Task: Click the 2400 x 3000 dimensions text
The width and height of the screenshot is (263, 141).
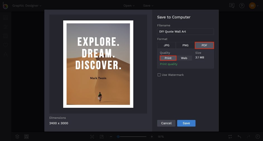Action: (59, 123)
